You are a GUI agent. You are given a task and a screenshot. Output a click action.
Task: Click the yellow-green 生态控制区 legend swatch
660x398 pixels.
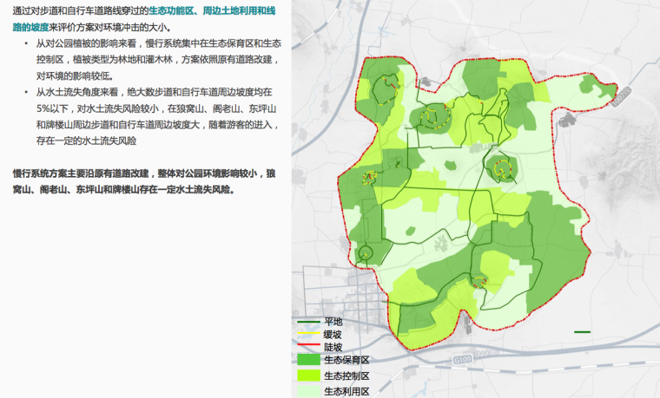[308, 375]
